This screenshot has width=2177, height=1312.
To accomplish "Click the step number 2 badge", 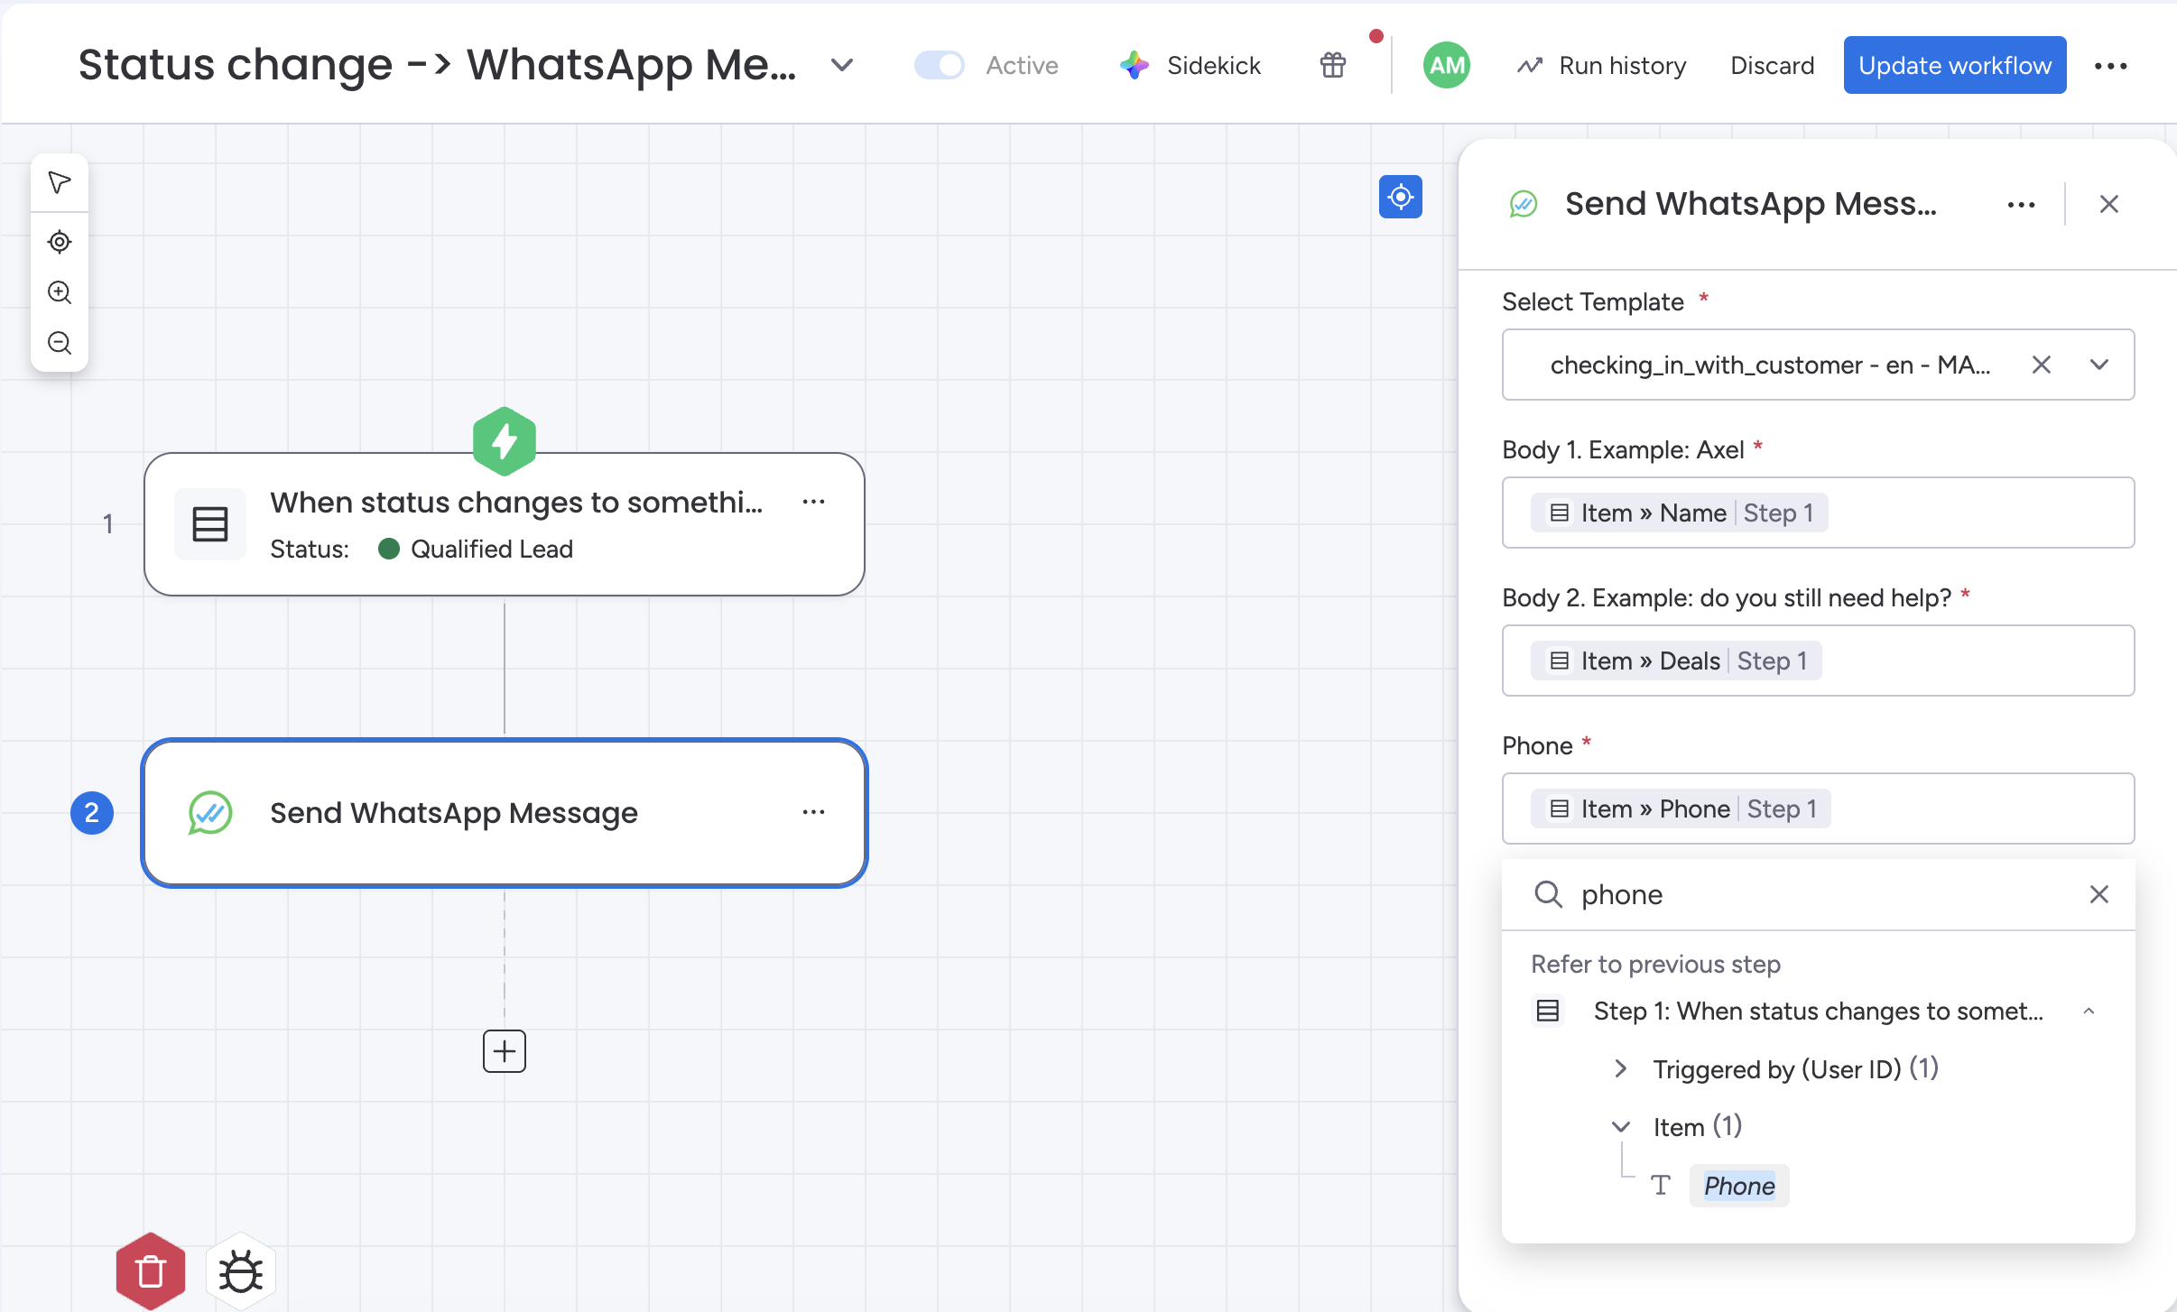I will coord(92,813).
